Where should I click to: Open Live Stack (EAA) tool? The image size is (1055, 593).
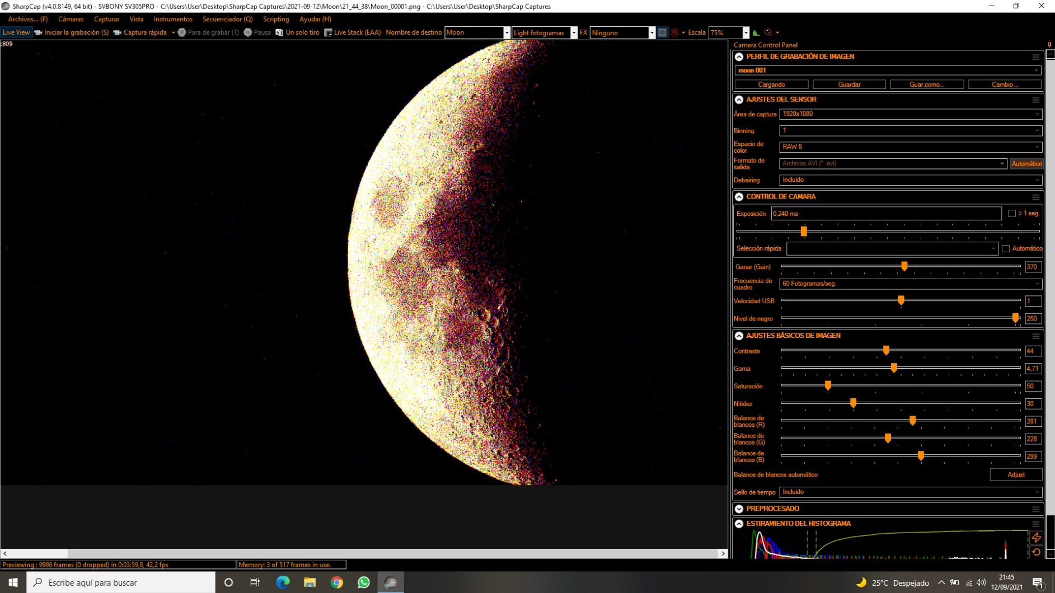[x=353, y=32]
